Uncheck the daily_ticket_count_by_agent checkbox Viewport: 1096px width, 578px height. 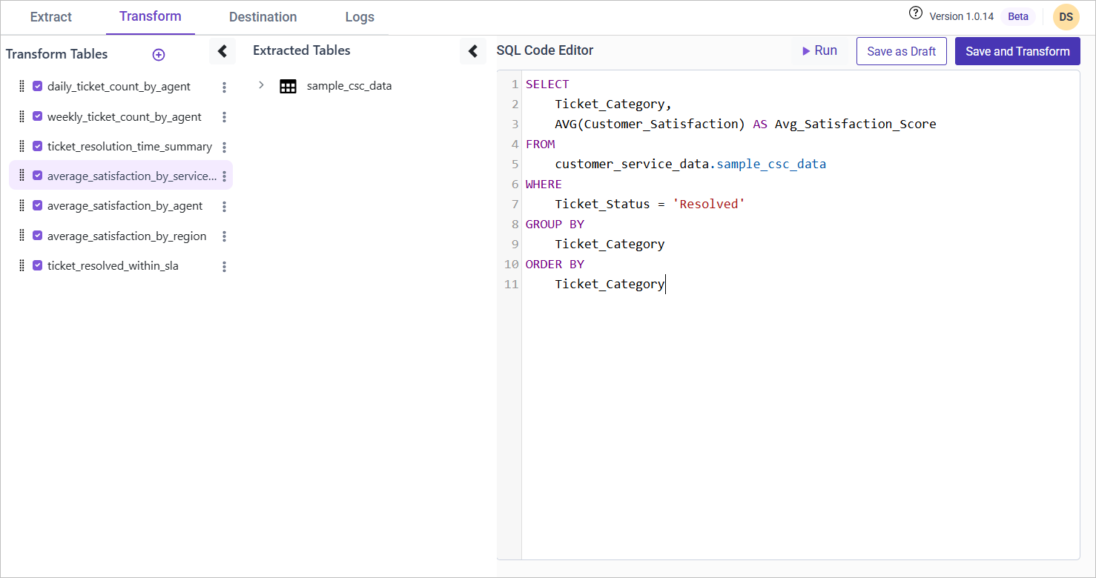38,87
